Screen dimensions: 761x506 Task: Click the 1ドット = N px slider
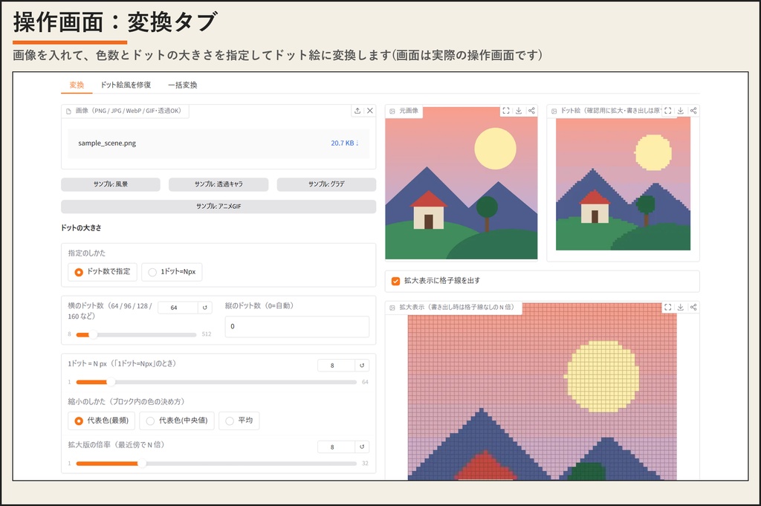pos(216,383)
